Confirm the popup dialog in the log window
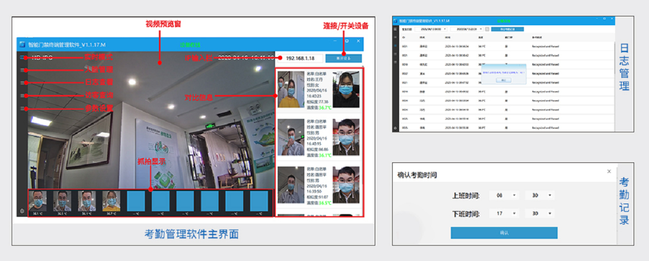The height and width of the screenshot is (261, 649). pos(503,80)
